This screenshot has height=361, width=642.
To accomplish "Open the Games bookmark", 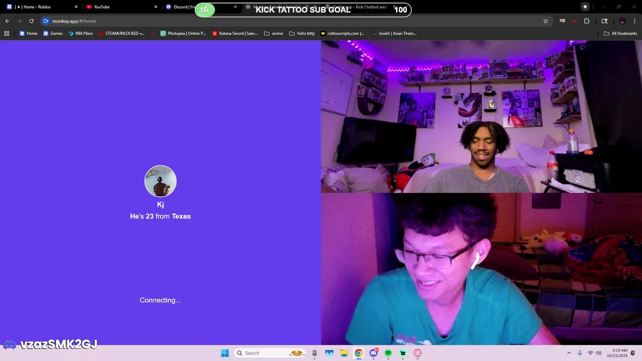I will coord(53,34).
